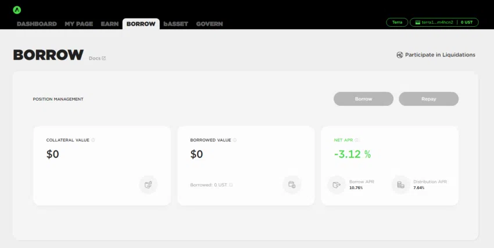Click the green Anchor logo icon
494x248 pixels.
17,10
